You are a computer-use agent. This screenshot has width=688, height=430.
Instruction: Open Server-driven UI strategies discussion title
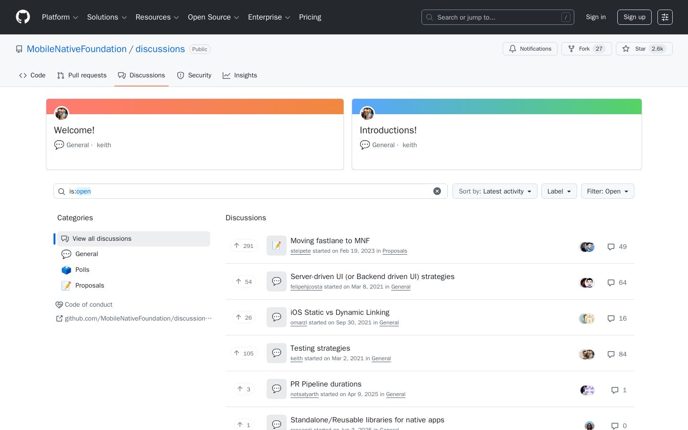[x=373, y=277]
